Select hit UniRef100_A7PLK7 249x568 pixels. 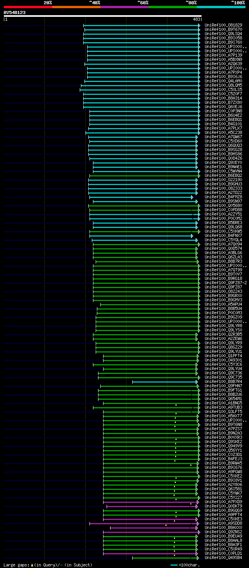(223, 128)
